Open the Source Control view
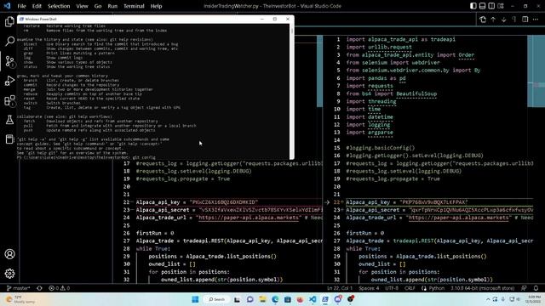Screen dimensions: 545x306 (x=9, y=61)
